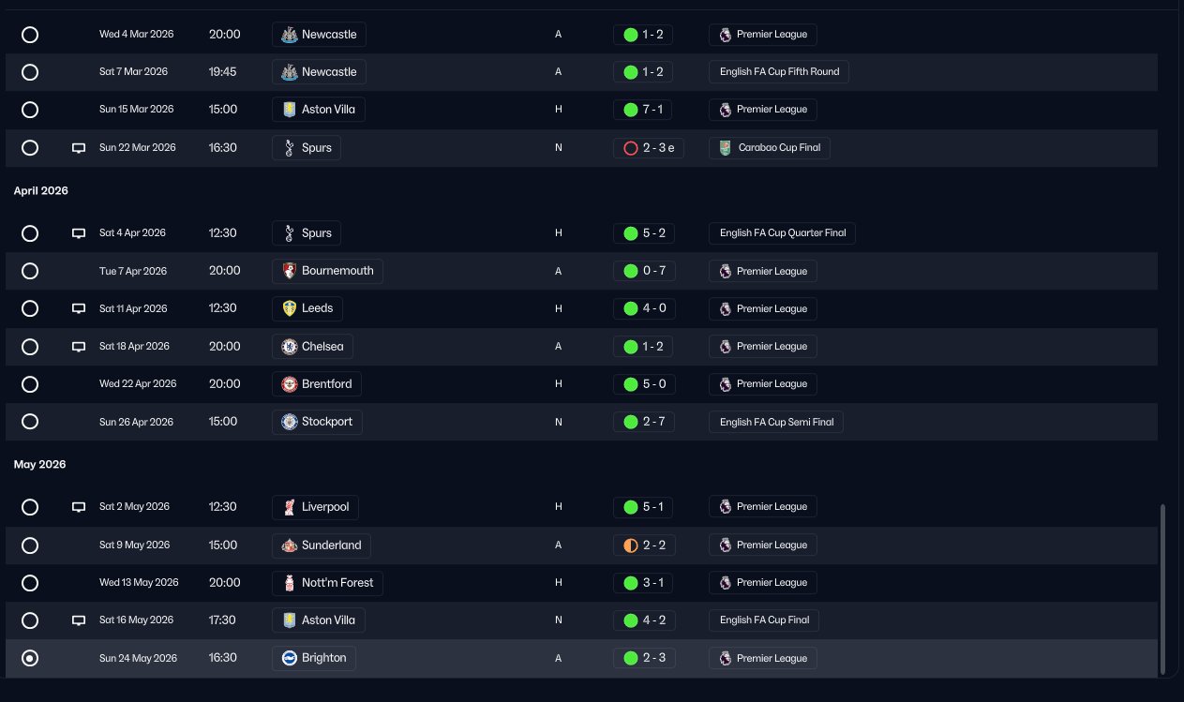Click the Leeds club crest icon
Viewport: 1184px width, 702px height.
pyautogui.click(x=290, y=308)
